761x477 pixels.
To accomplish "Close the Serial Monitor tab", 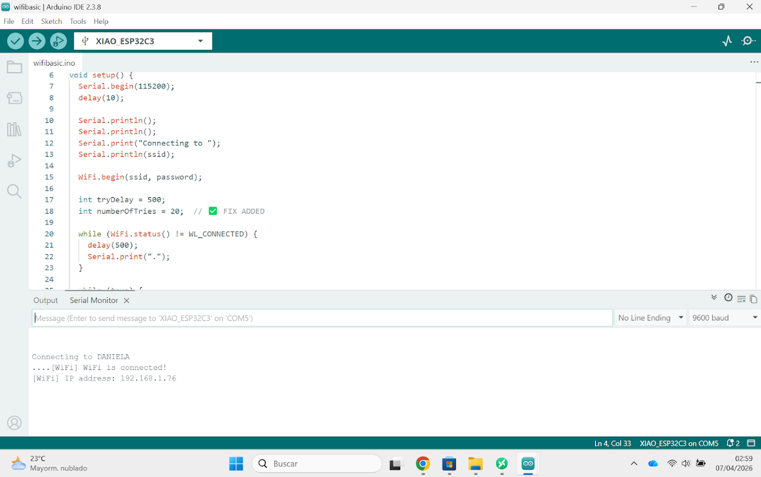I will 127,300.
